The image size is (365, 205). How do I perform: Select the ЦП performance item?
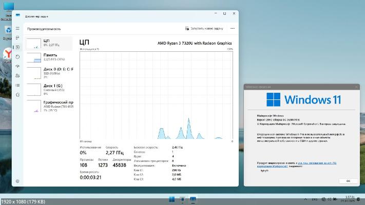point(50,42)
